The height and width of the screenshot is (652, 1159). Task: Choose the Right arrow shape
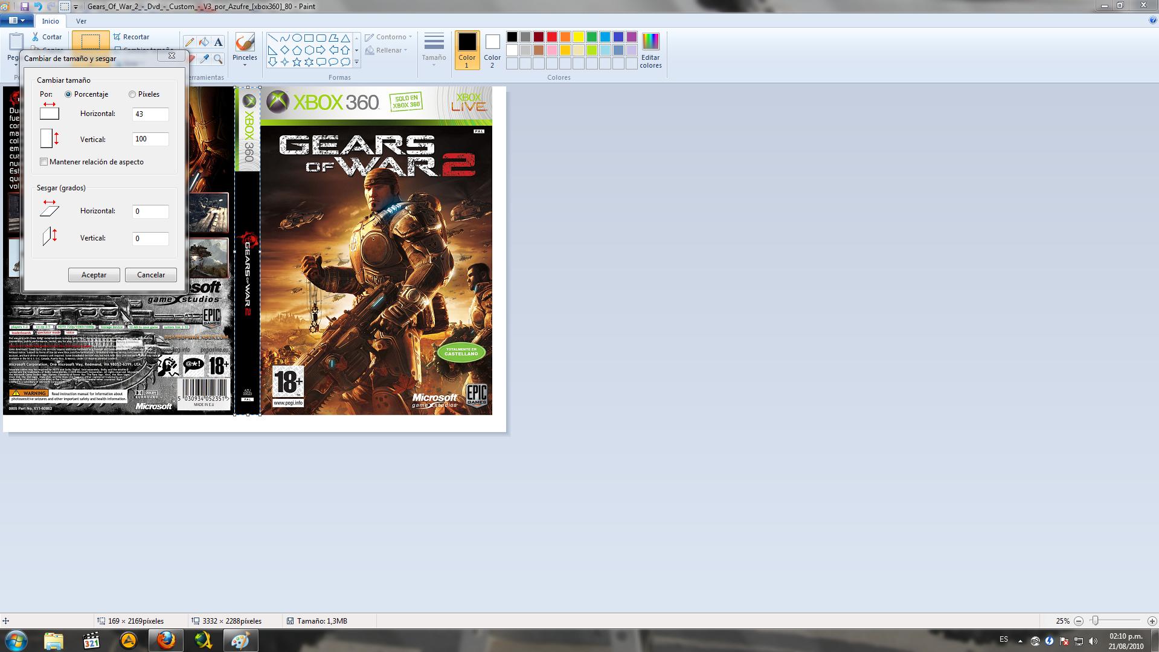click(321, 50)
